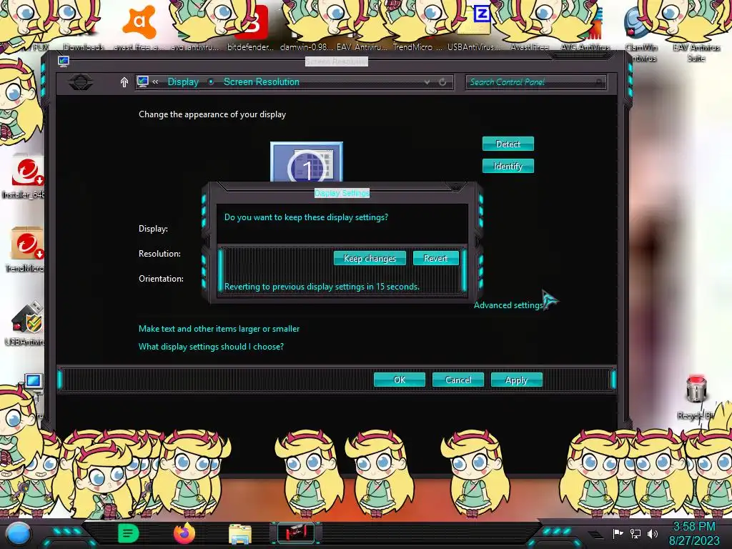Open USBAntivirus shield desktop icon on left
This screenshot has width=732, height=549.
[26, 324]
